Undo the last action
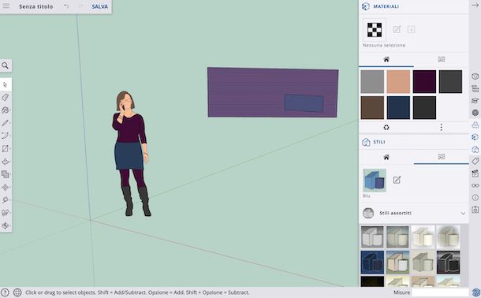Viewport: 481px width, 298px height. [66, 6]
